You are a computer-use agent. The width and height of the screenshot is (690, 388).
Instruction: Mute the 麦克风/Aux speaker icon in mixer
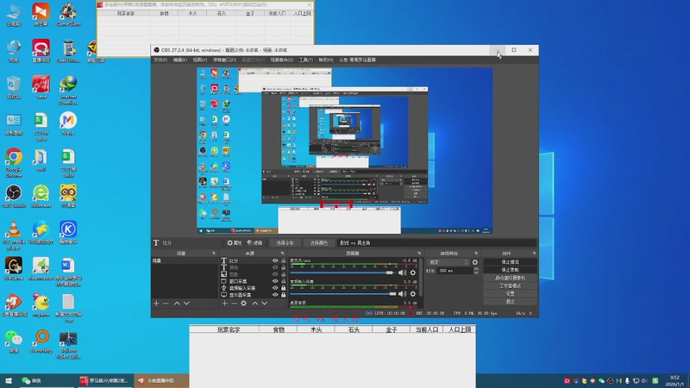[402, 272]
